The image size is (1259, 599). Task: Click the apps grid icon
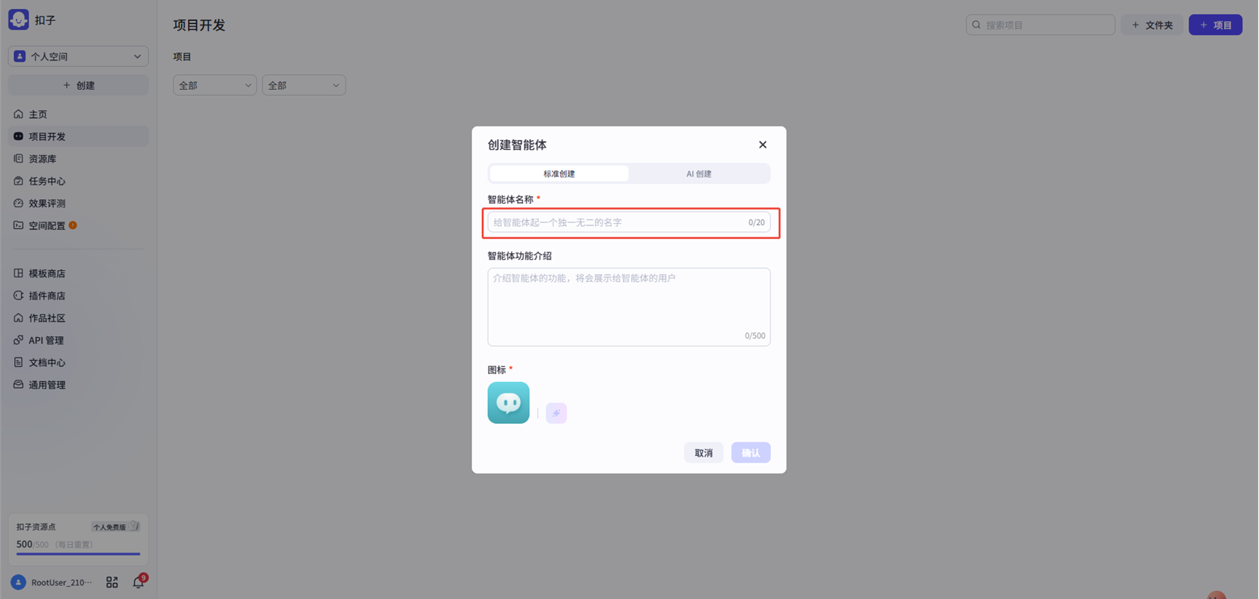[x=112, y=582]
